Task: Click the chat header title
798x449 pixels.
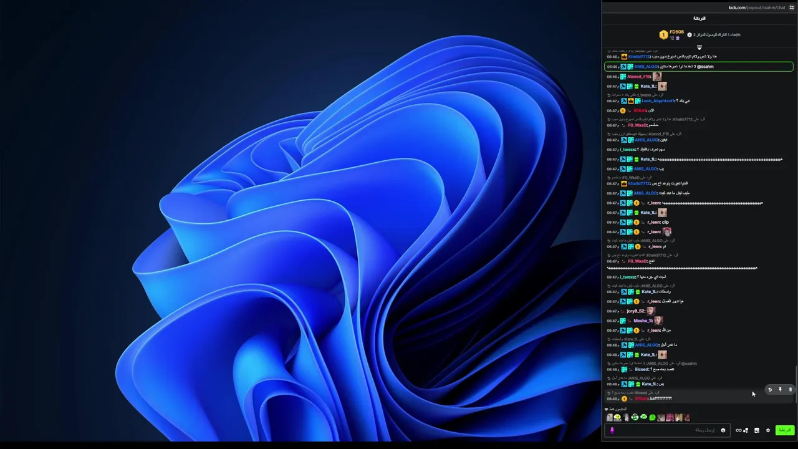Action: (699, 18)
